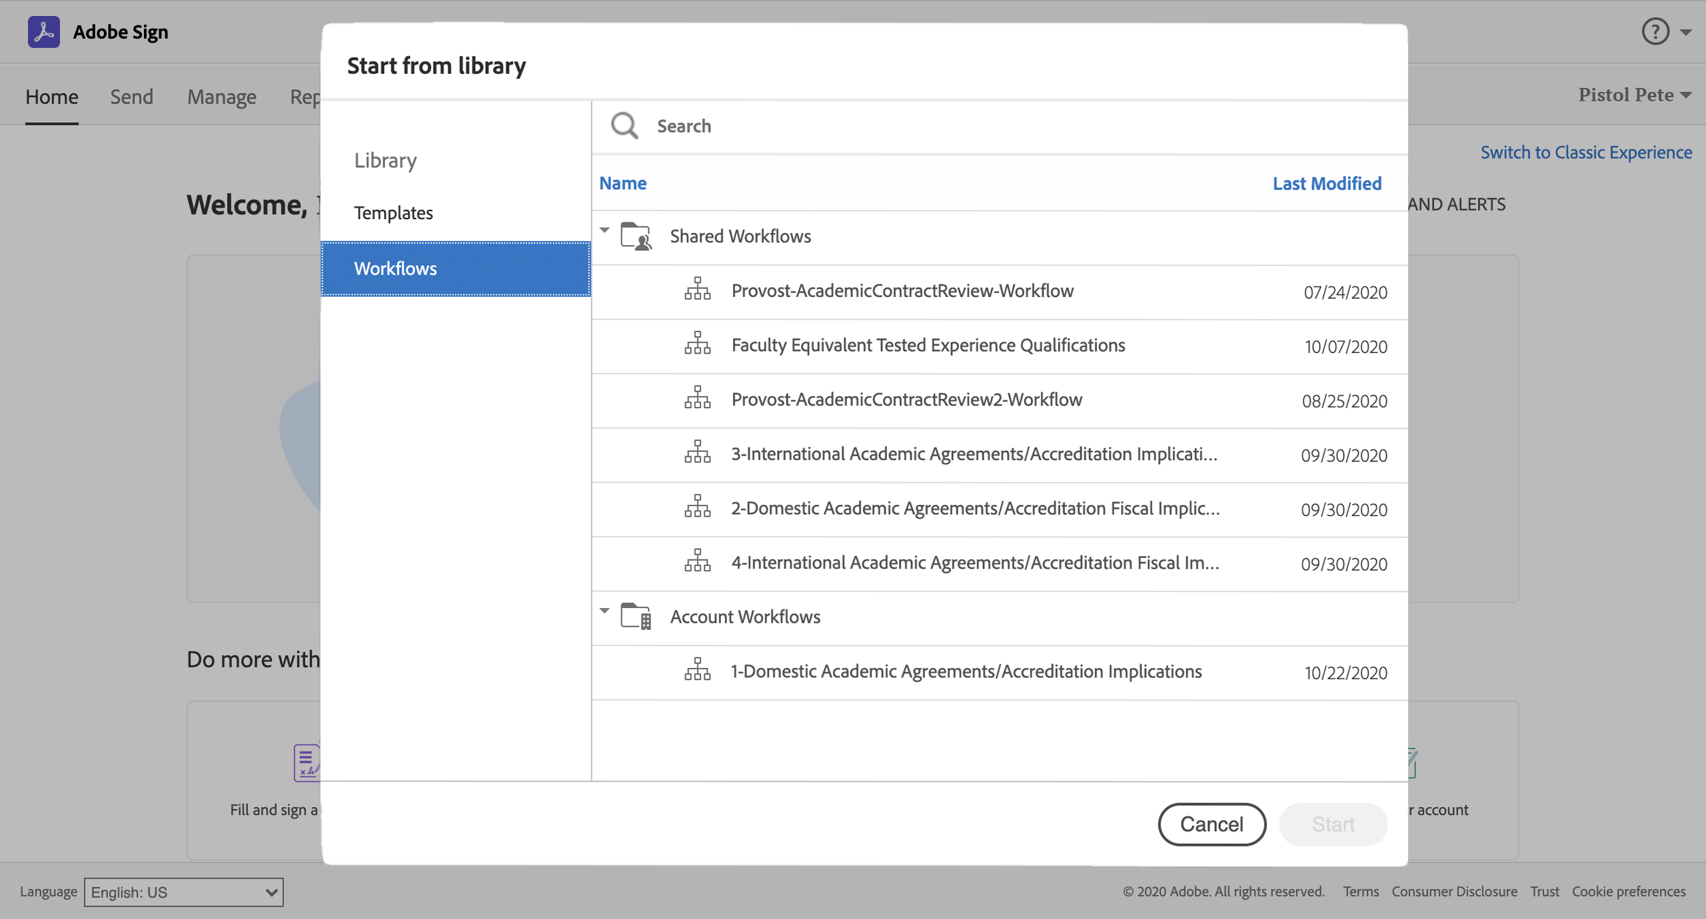The height and width of the screenshot is (919, 1706).
Task: Click the Start button
Action: click(1333, 824)
